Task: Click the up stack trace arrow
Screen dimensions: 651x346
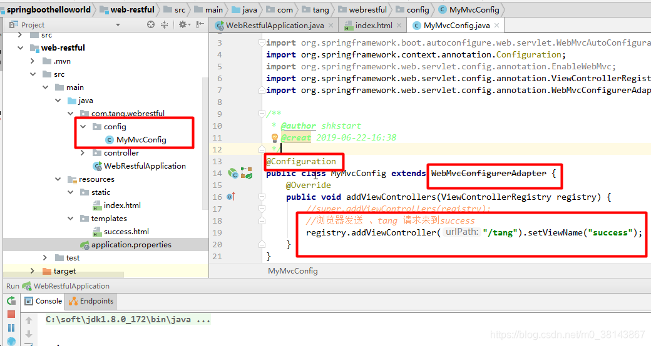Action: pyautogui.click(x=29, y=320)
